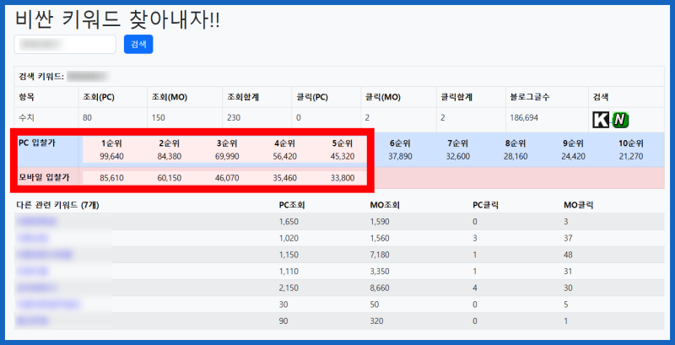Click the 조회합계 value 230
This screenshot has width=675, height=345.
tap(234, 117)
